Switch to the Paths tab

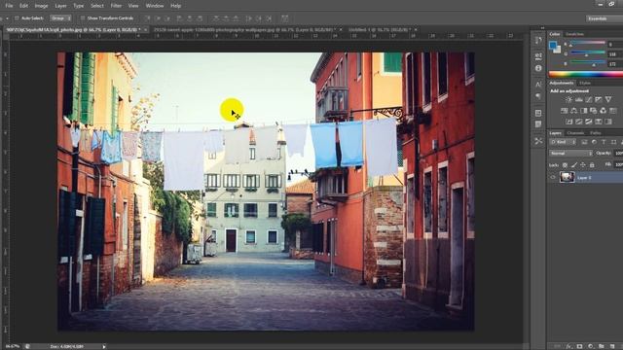595,133
